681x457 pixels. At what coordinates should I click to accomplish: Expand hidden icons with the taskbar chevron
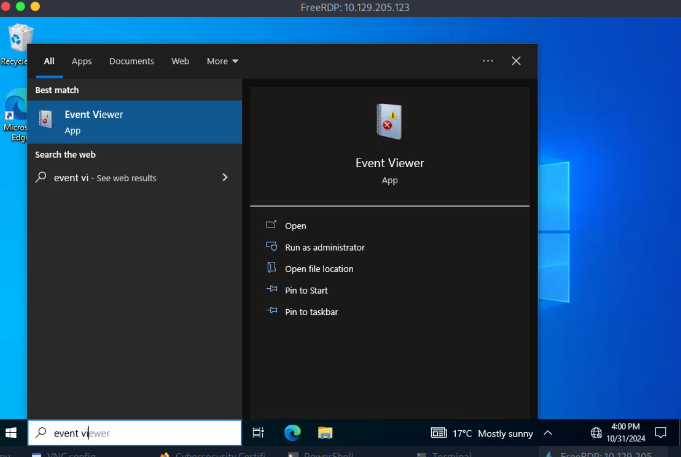548,433
